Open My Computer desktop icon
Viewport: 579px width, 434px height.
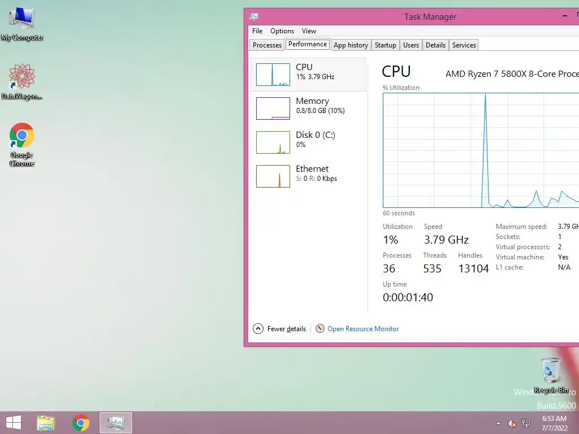pos(22,24)
